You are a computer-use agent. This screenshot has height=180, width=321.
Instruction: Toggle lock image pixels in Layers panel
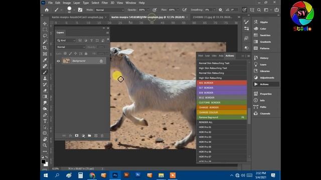(x=70, y=53)
